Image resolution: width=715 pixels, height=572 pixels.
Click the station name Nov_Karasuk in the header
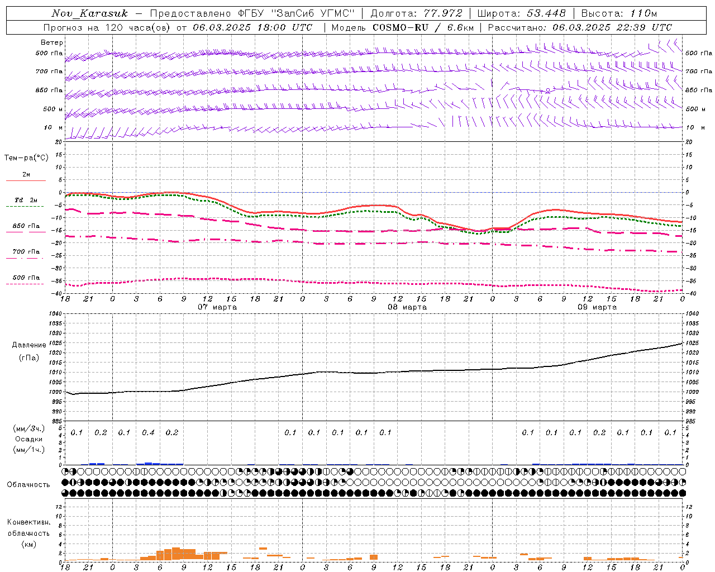[89, 13]
